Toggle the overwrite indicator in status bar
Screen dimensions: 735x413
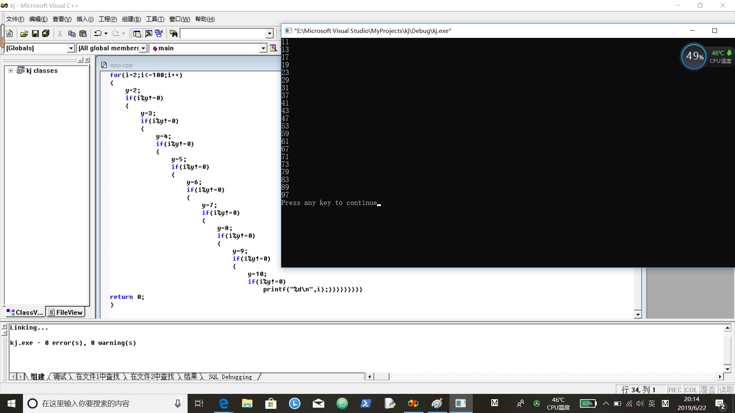[707, 390]
